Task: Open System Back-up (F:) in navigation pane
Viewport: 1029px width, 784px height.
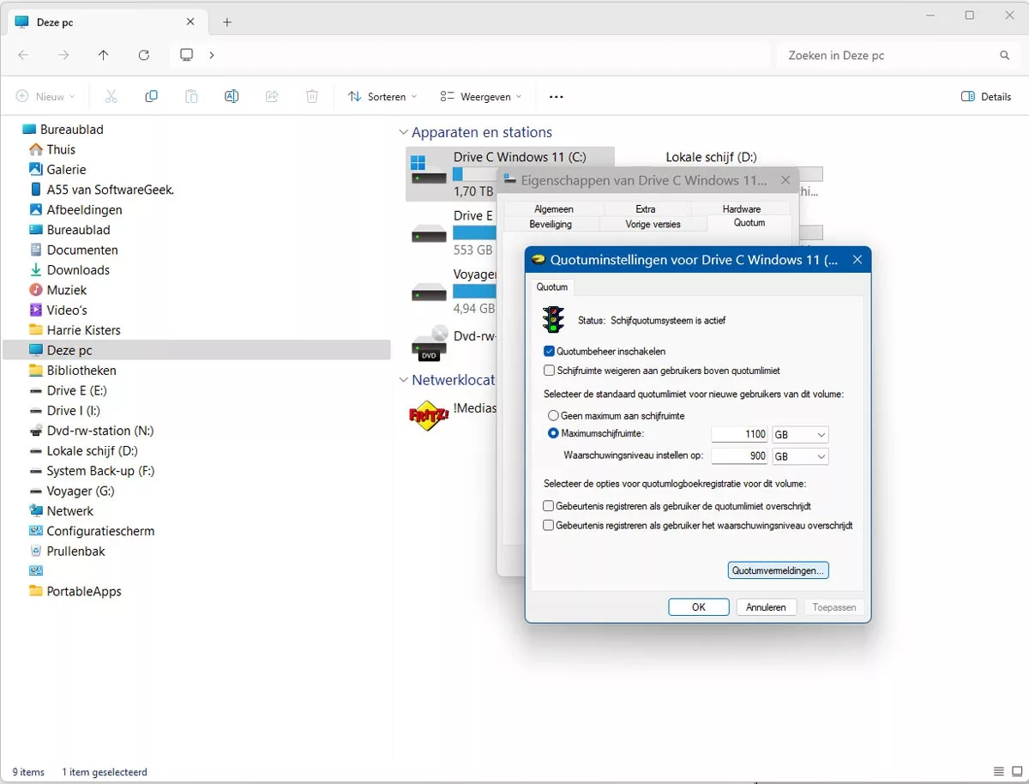Action: coord(92,471)
